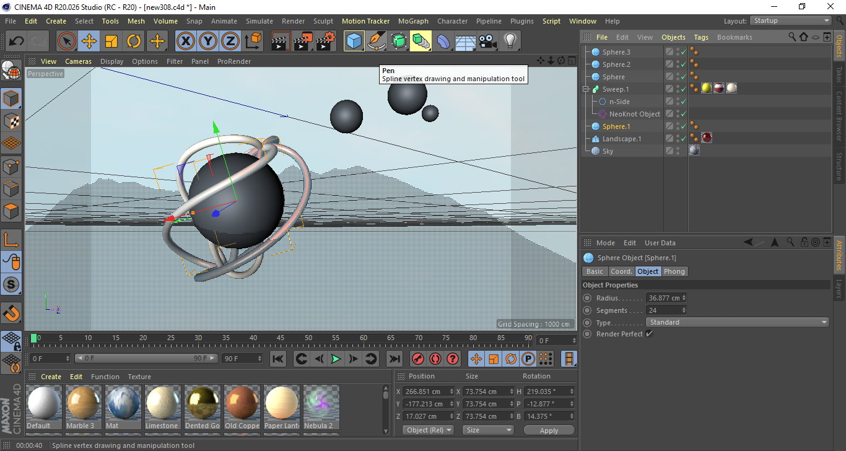The width and height of the screenshot is (846, 451).
Task: Select Sphere.1 in Object Manager
Action: 616,126
